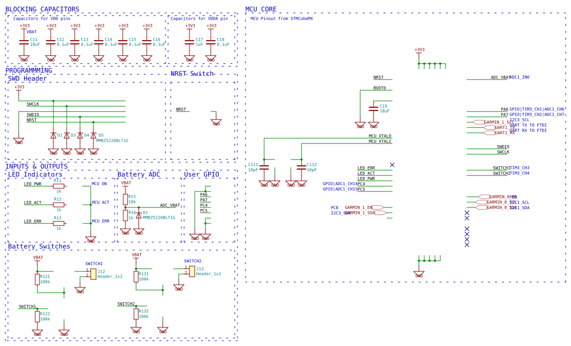
Task: Select the TIM3_CH4 pin text
Action: (x=519, y=173)
